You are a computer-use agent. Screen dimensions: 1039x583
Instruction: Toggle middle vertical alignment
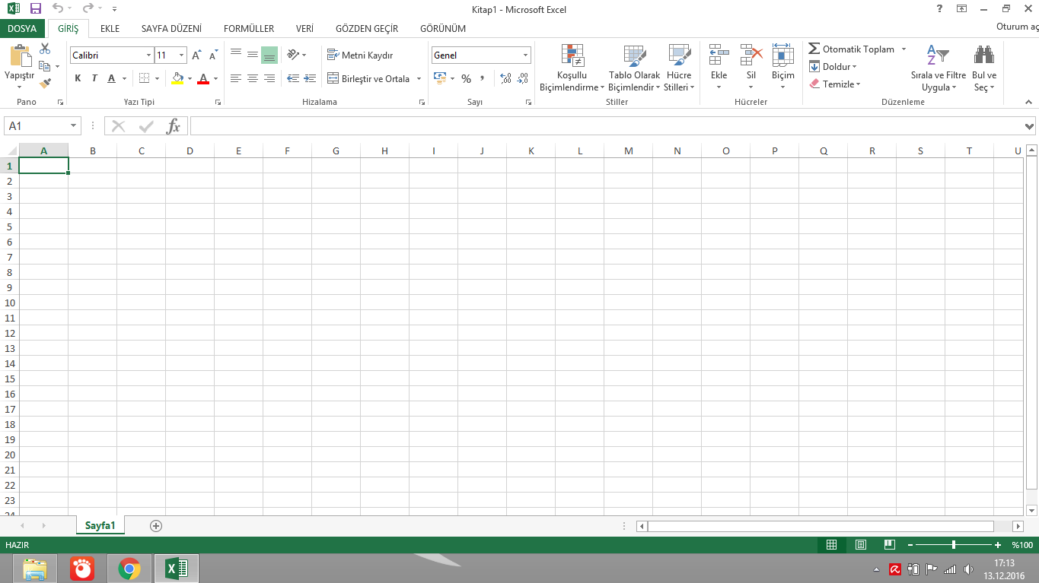pyautogui.click(x=253, y=55)
